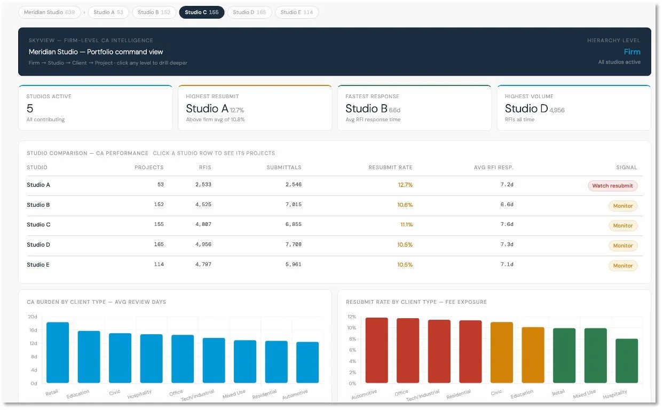Click the Monitor badge for Studio E
This screenshot has height=410, width=663.
point(623,265)
